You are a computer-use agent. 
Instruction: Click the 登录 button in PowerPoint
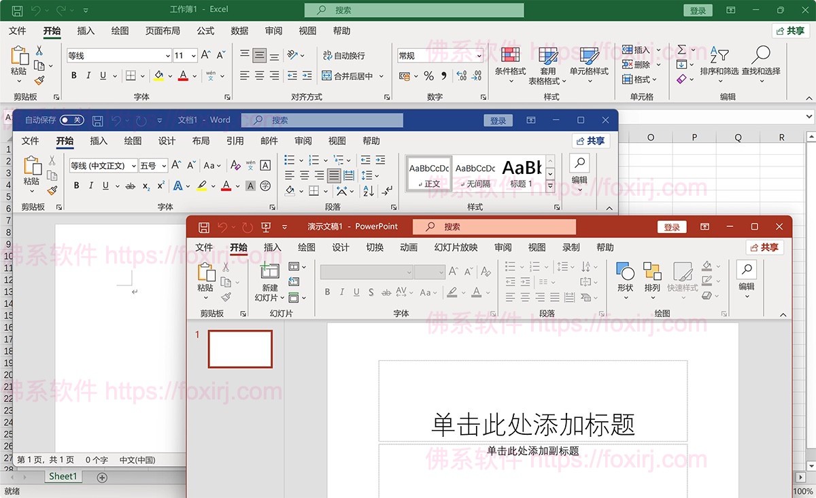(671, 226)
